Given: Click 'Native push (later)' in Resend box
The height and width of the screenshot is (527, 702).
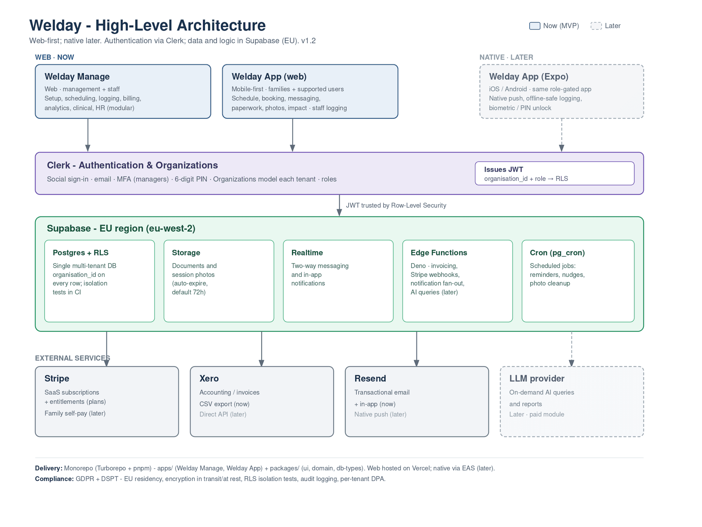Looking at the screenshot, I should (380, 415).
